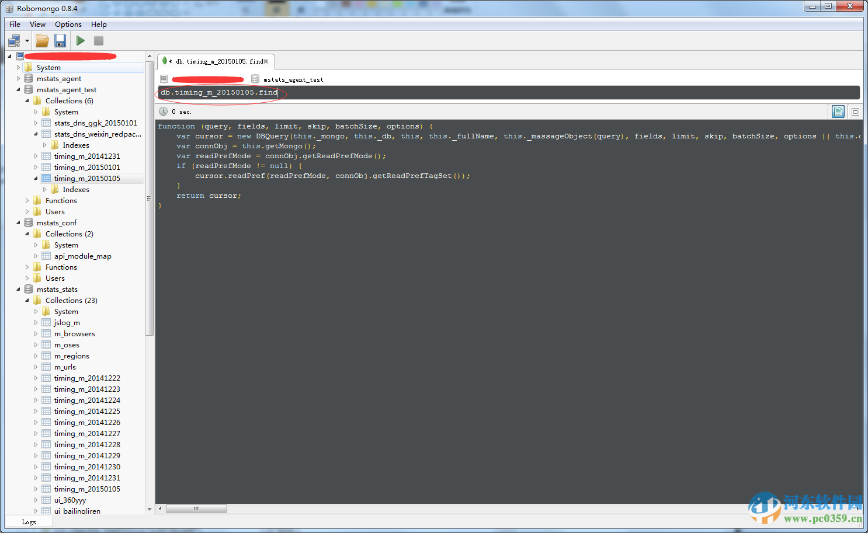
Task: Click the m_oses collection icon
Action: (x=46, y=345)
